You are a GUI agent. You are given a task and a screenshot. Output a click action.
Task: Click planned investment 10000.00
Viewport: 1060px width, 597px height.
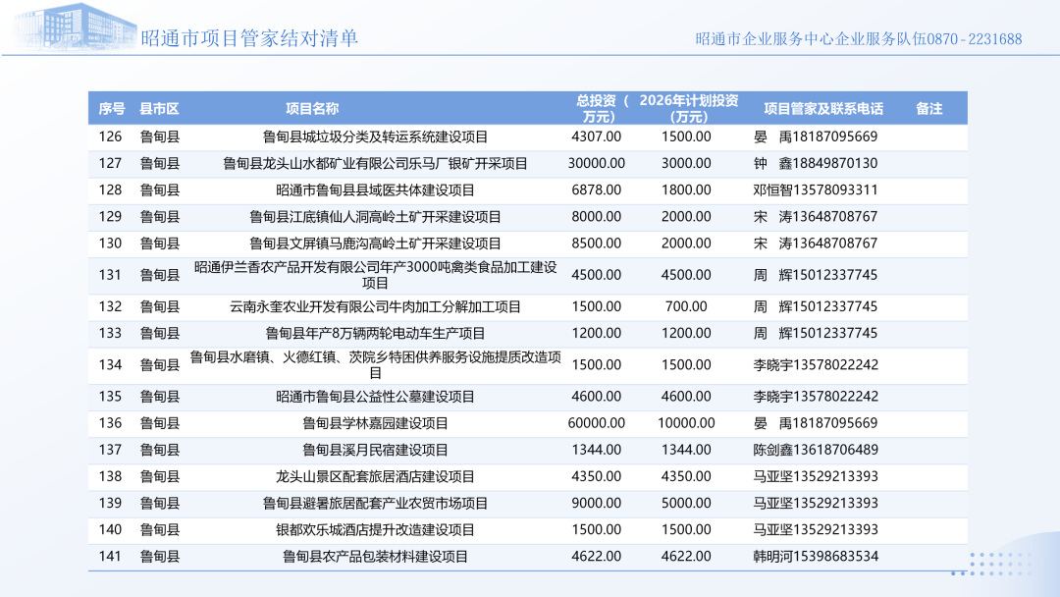click(686, 423)
